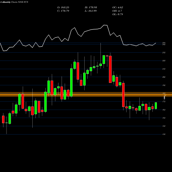Click the 172 price axis label

coord(164,101)
